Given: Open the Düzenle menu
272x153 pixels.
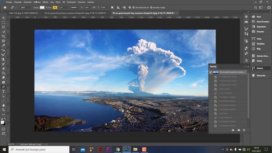Looking at the screenshot, I should 18,2.
